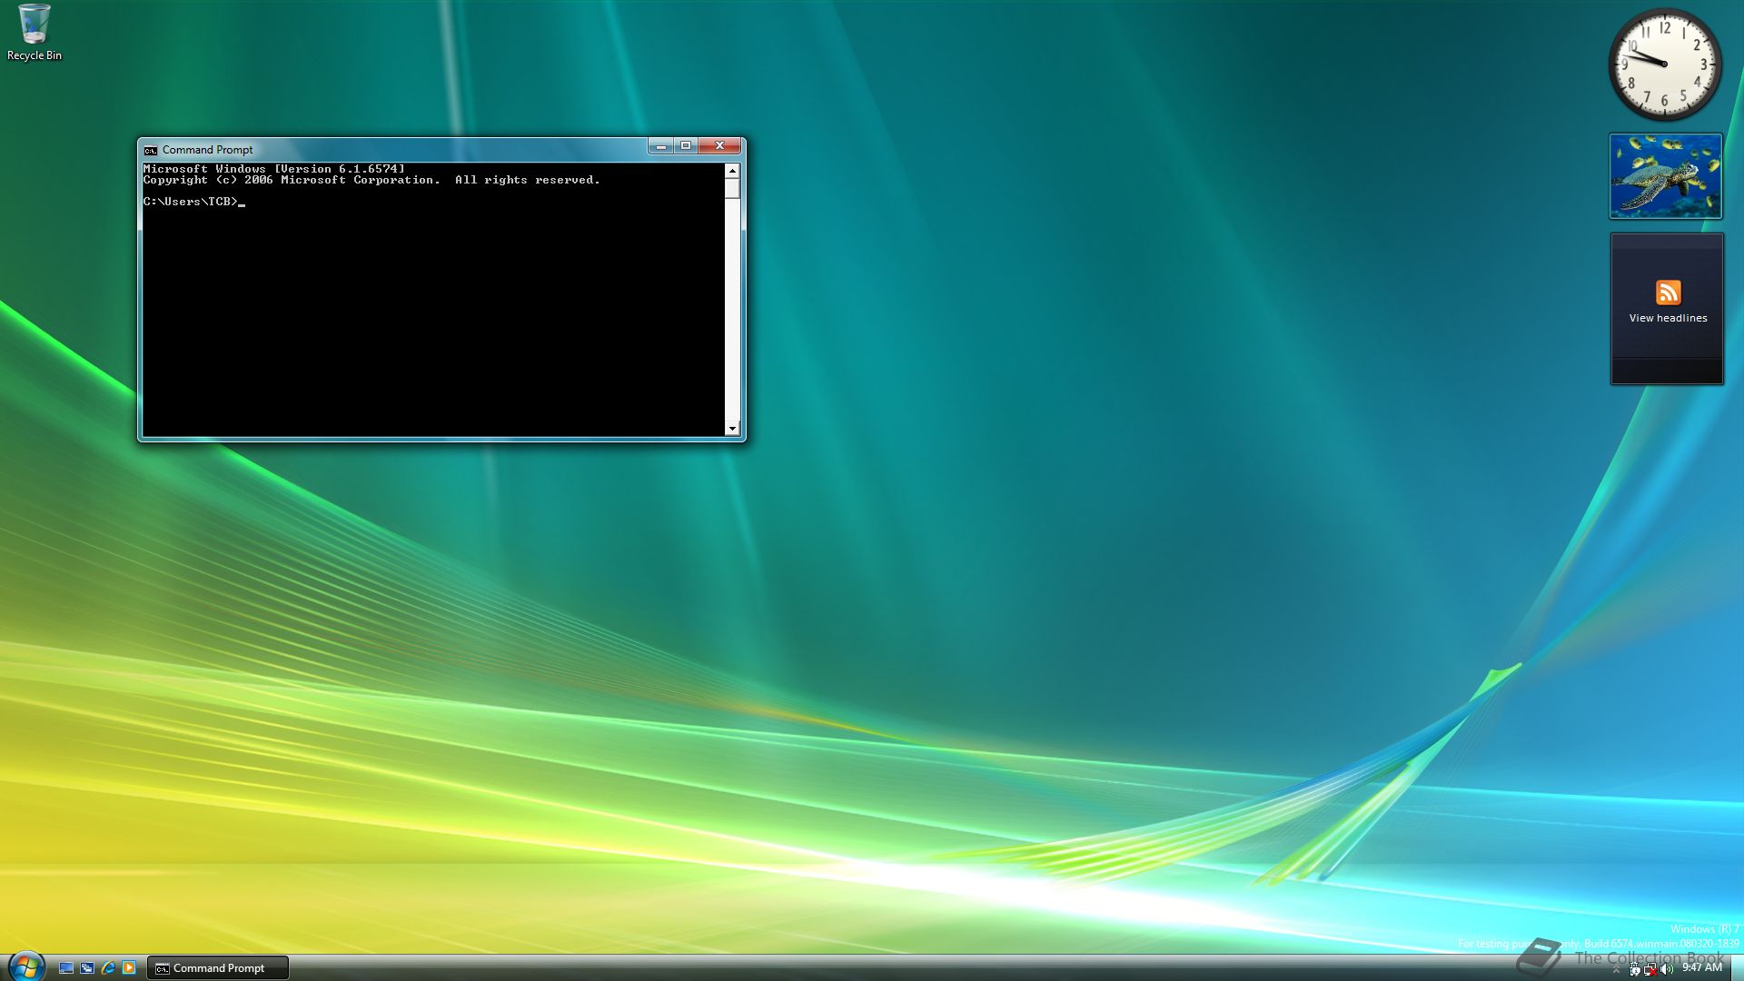Click the View headlines link
Viewport: 1744px width, 981px height.
coord(1668,318)
